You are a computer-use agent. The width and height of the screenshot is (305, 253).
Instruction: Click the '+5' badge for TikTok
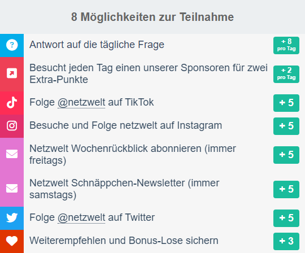[286, 103]
